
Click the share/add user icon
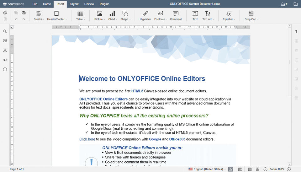tap(284, 4)
